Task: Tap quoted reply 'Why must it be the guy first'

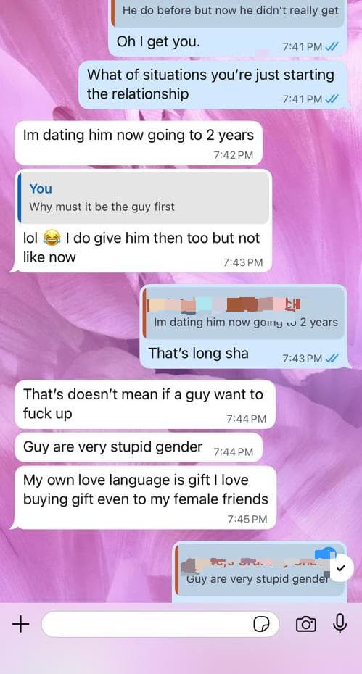Action: coord(145,198)
